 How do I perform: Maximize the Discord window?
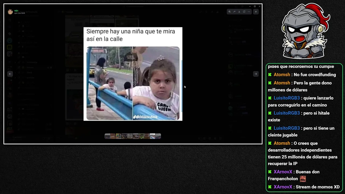pyautogui.click(x=255, y=6)
